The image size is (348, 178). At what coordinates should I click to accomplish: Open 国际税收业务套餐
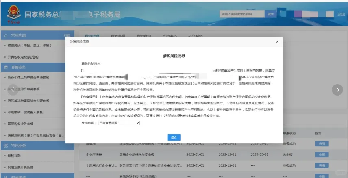point(20,124)
